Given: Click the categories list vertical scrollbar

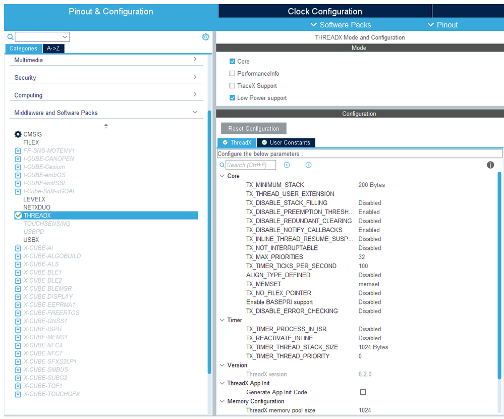Looking at the screenshot, I should pos(209,242).
